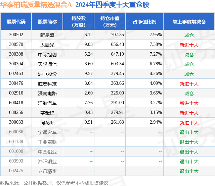This screenshot has width=215, height=186.
Task: Select the stock name 洛阳钼业
Action: (x=47, y=162)
